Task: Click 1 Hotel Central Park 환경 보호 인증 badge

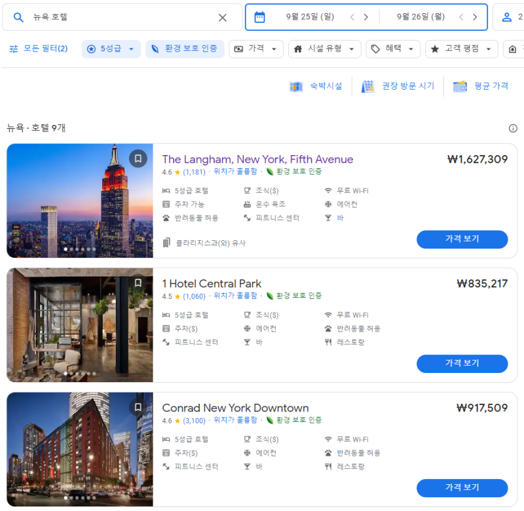Action: click(x=294, y=295)
